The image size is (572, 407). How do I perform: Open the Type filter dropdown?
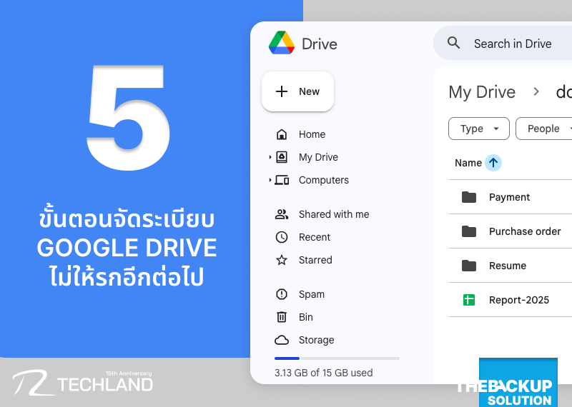(479, 129)
